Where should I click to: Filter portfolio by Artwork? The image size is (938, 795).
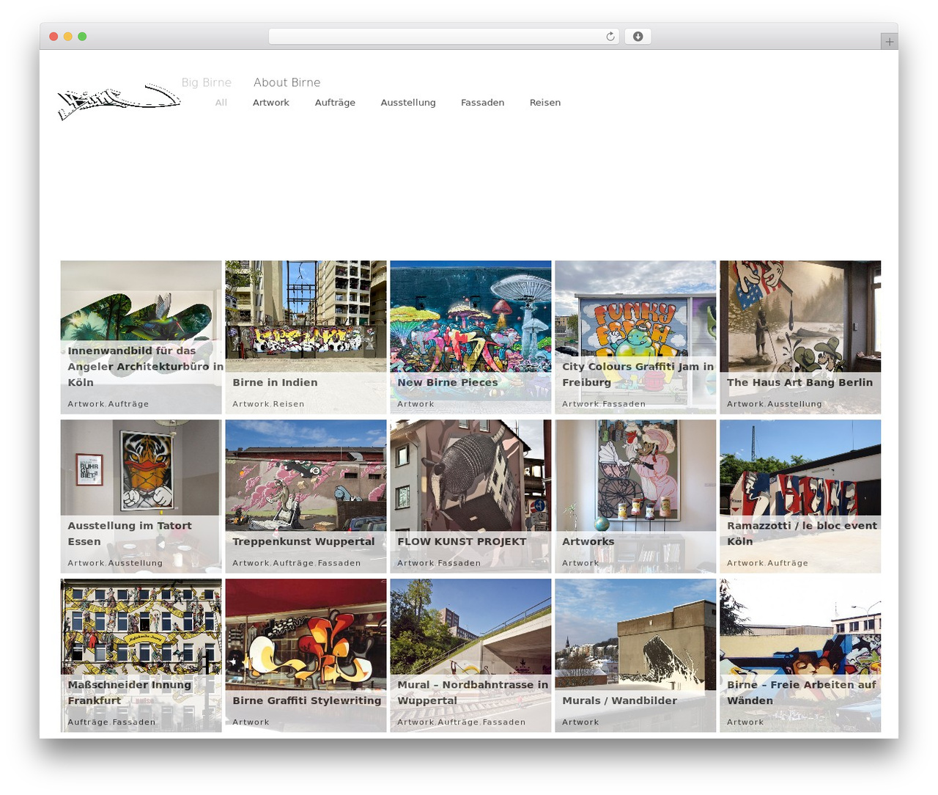271,103
